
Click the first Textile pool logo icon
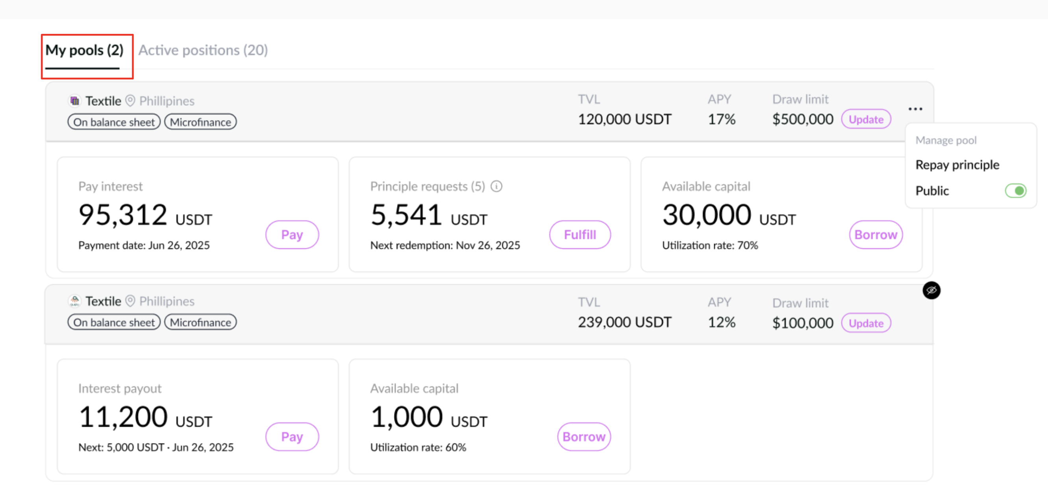74,100
